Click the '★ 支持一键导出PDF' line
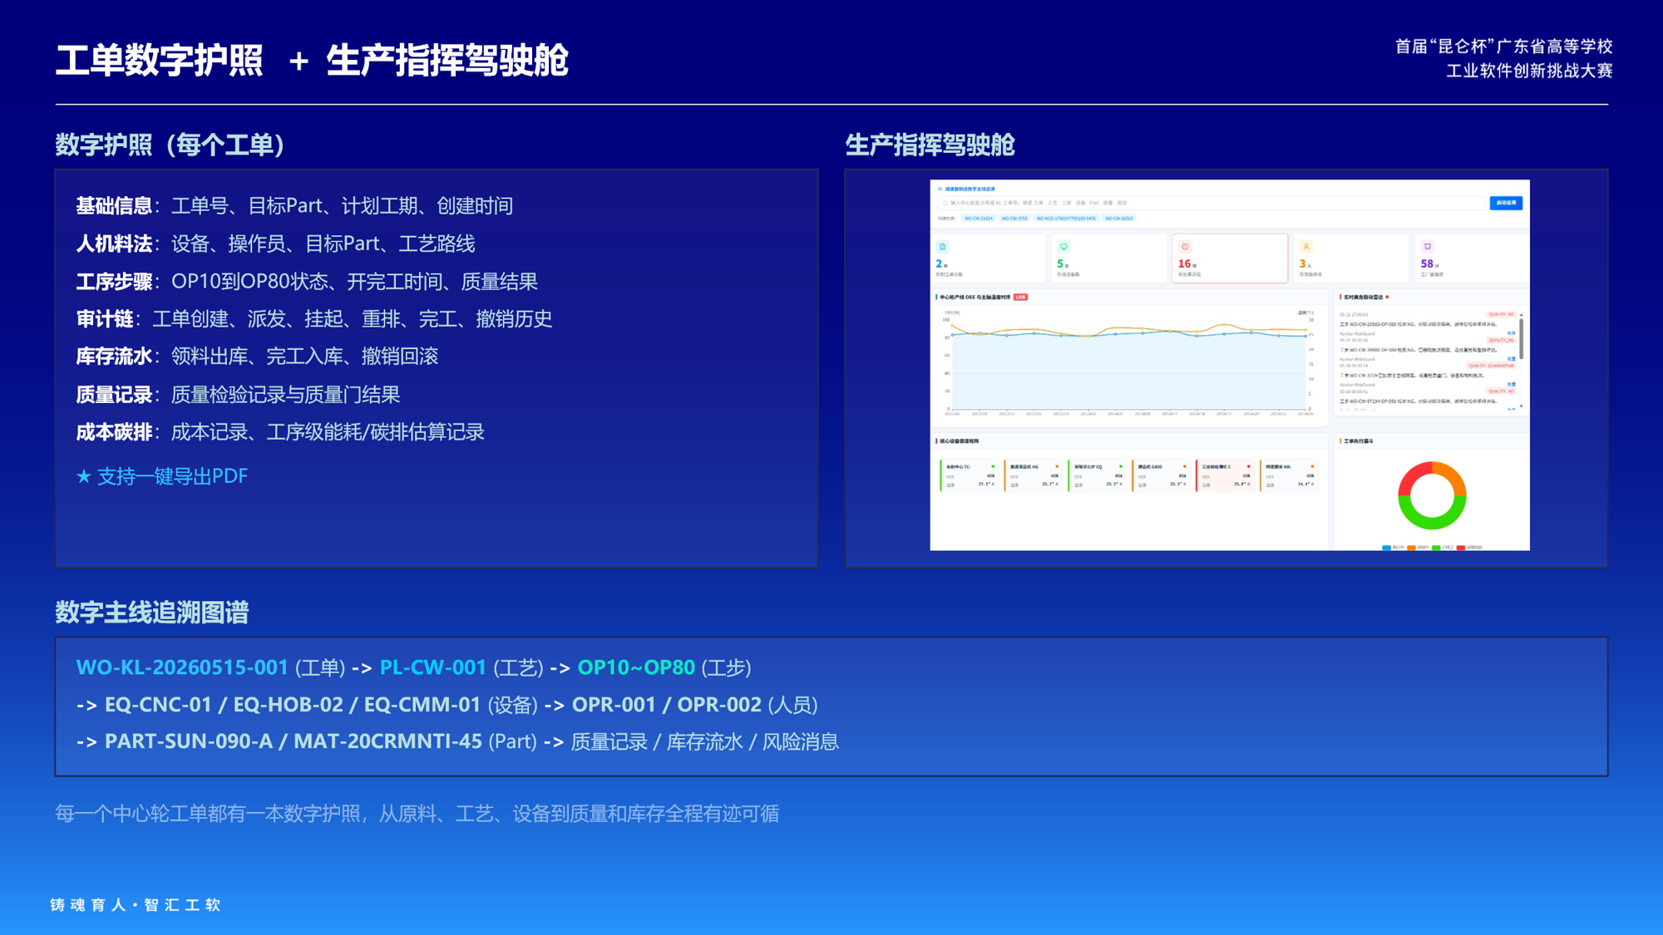This screenshot has height=935, width=1663. click(x=162, y=476)
